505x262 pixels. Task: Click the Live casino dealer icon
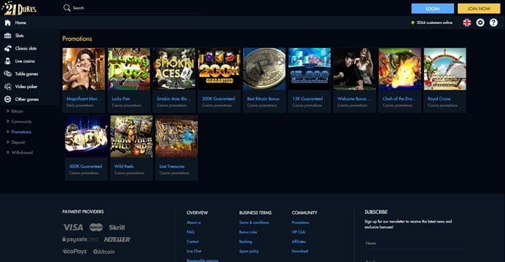pos(8,61)
